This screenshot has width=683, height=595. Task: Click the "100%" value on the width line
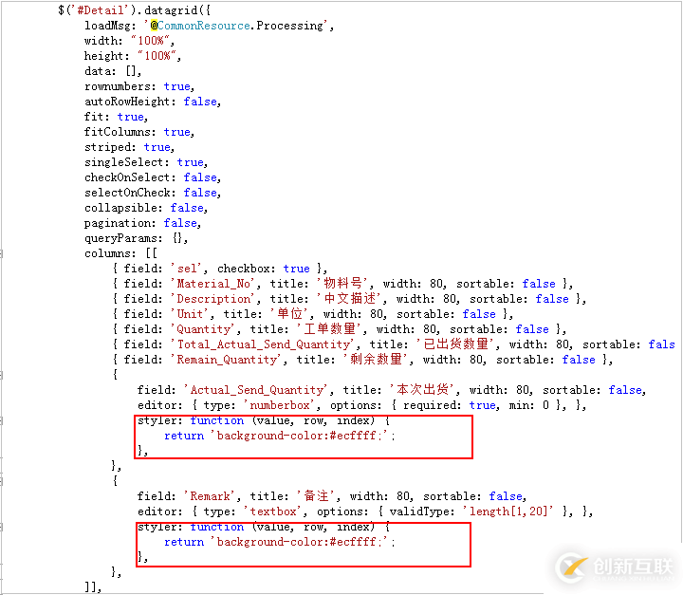150,41
